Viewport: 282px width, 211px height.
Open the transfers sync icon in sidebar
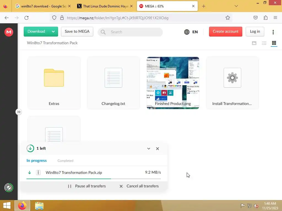coord(9,188)
